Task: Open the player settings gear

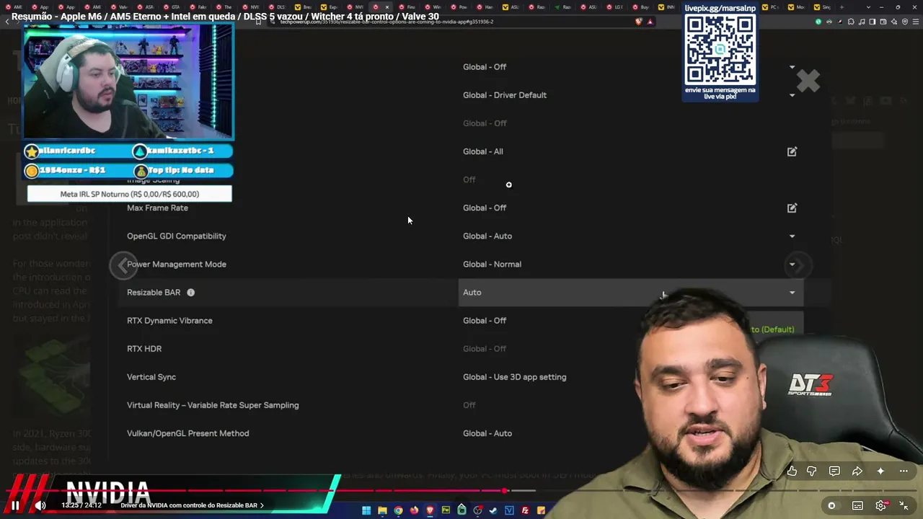Action: [x=881, y=505]
